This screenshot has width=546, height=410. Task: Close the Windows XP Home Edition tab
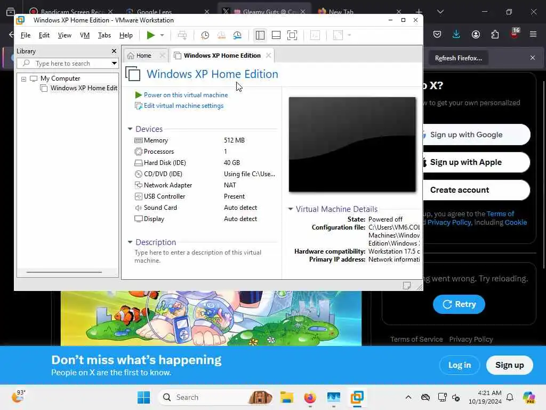pos(269,56)
